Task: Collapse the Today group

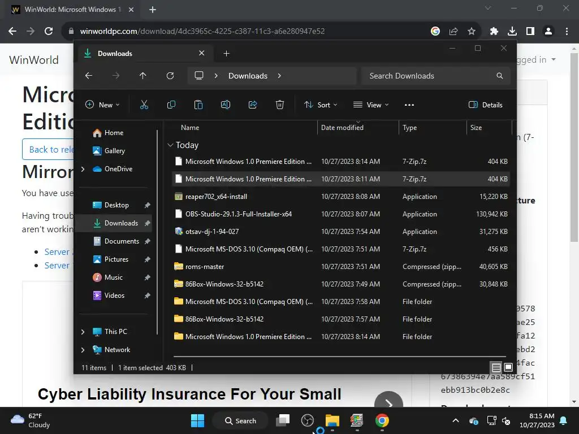Action: (170, 145)
